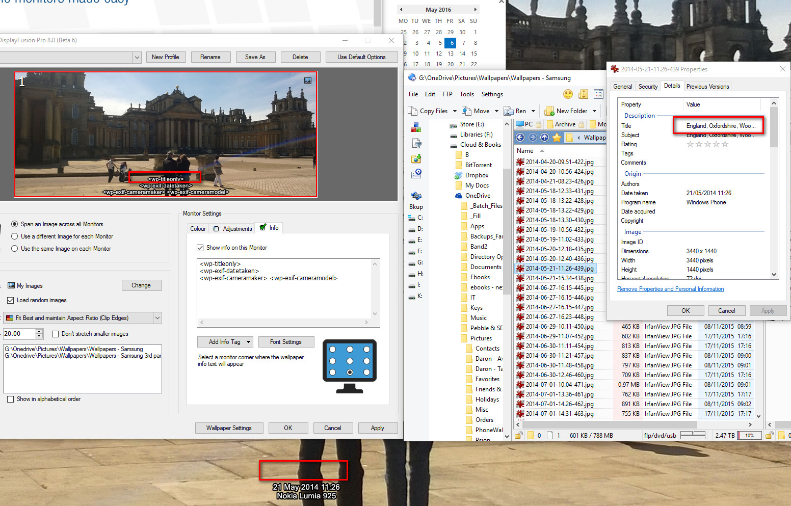Select top-left monitor corner radio button
Viewport: 791px width, 506px height.
(x=333, y=350)
